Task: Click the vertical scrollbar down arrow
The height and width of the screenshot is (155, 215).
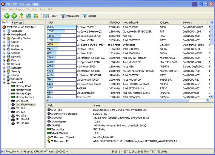Action: [212, 96]
